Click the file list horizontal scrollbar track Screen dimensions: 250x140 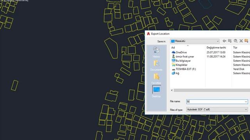[212, 90]
